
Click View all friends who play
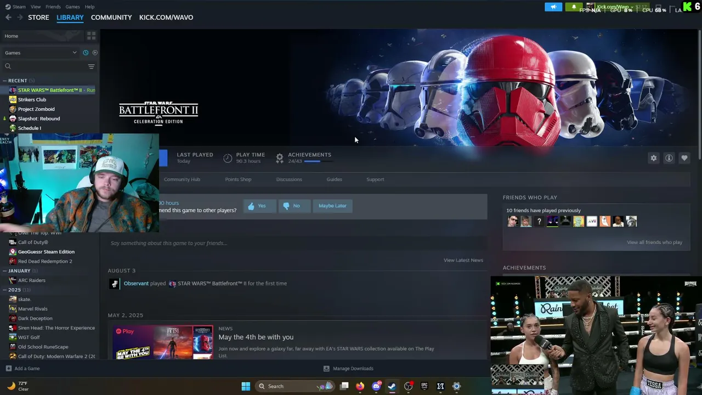point(654,242)
